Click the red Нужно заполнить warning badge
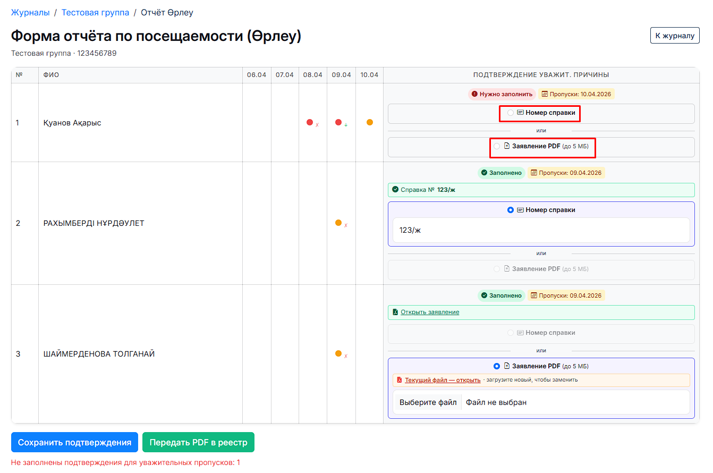713x473 pixels. pos(502,94)
